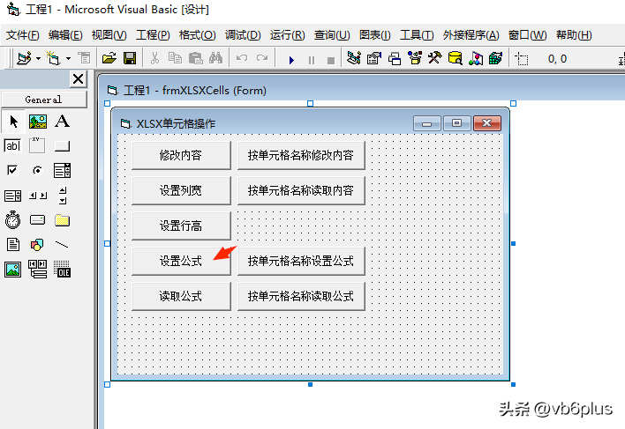Select the CheckBox control tool
This screenshot has width=625, height=429.
point(12,171)
